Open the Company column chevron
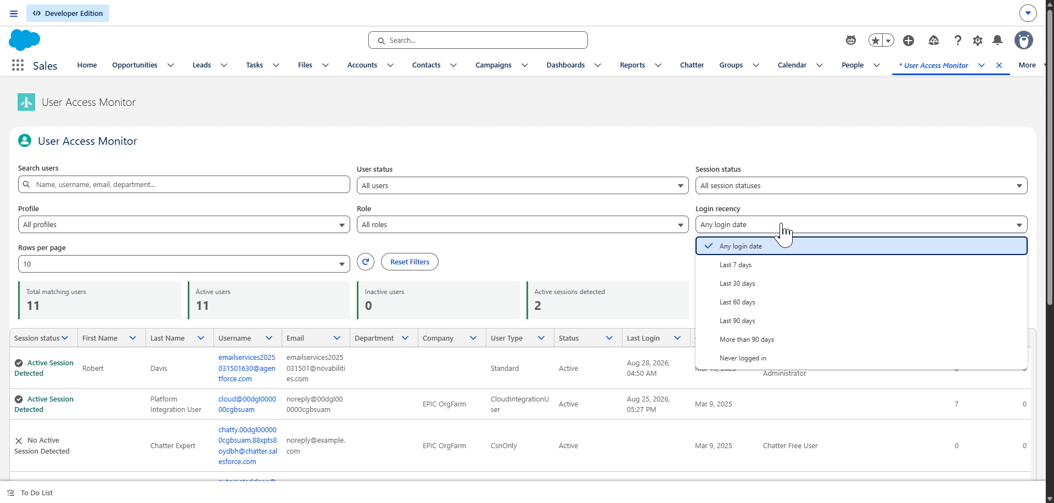The width and height of the screenshot is (1054, 503). [473, 338]
